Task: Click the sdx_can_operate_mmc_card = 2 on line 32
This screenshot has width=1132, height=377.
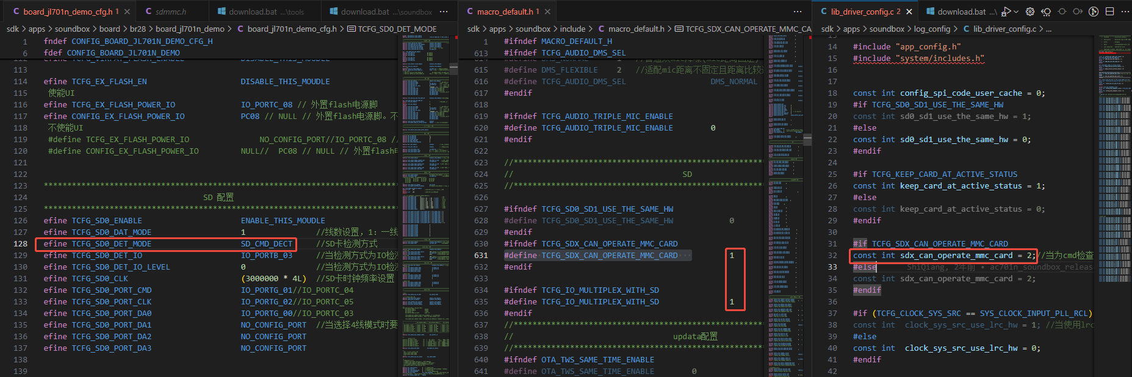Action: coord(966,256)
